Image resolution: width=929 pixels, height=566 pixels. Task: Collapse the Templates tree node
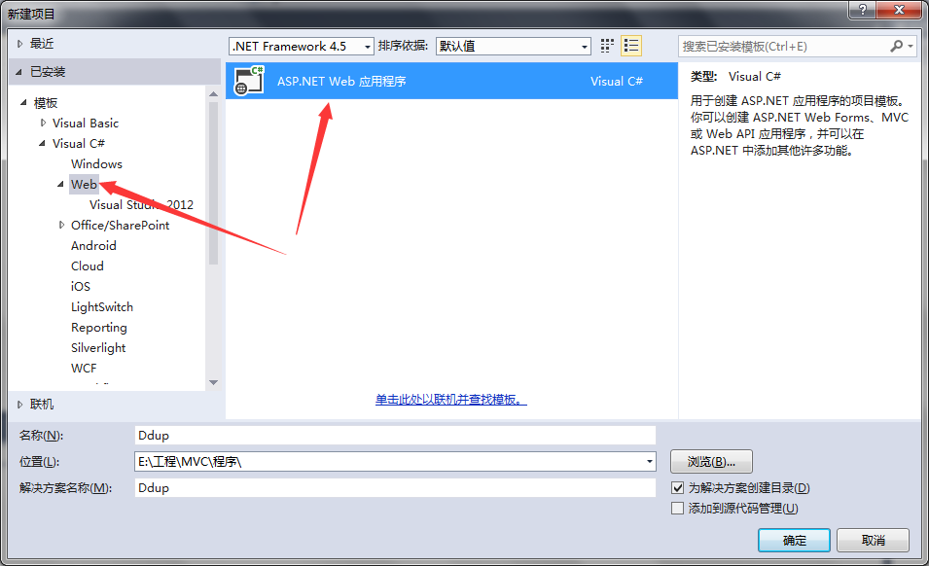[23, 103]
